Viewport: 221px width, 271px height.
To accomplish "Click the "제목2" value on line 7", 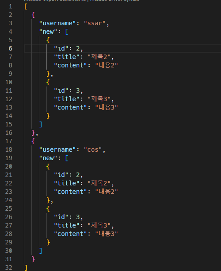I will (99, 57).
